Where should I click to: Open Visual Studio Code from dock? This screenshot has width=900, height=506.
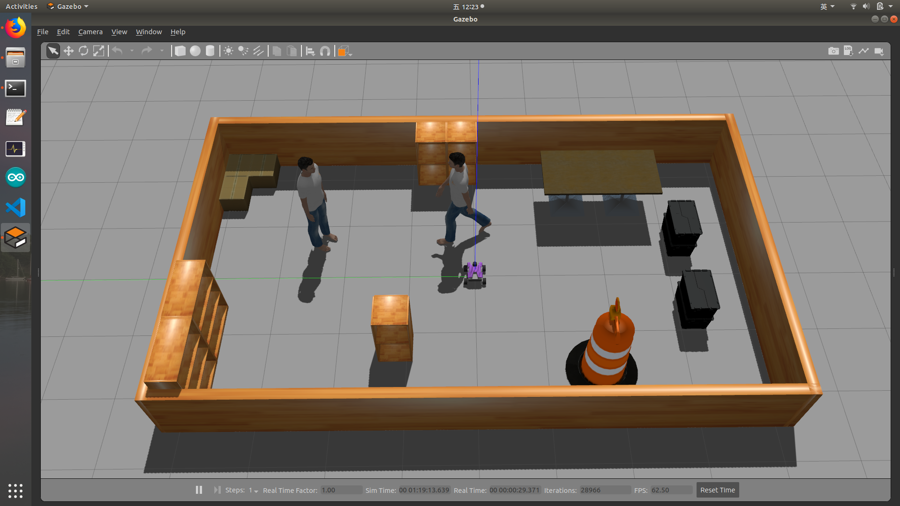pos(15,208)
